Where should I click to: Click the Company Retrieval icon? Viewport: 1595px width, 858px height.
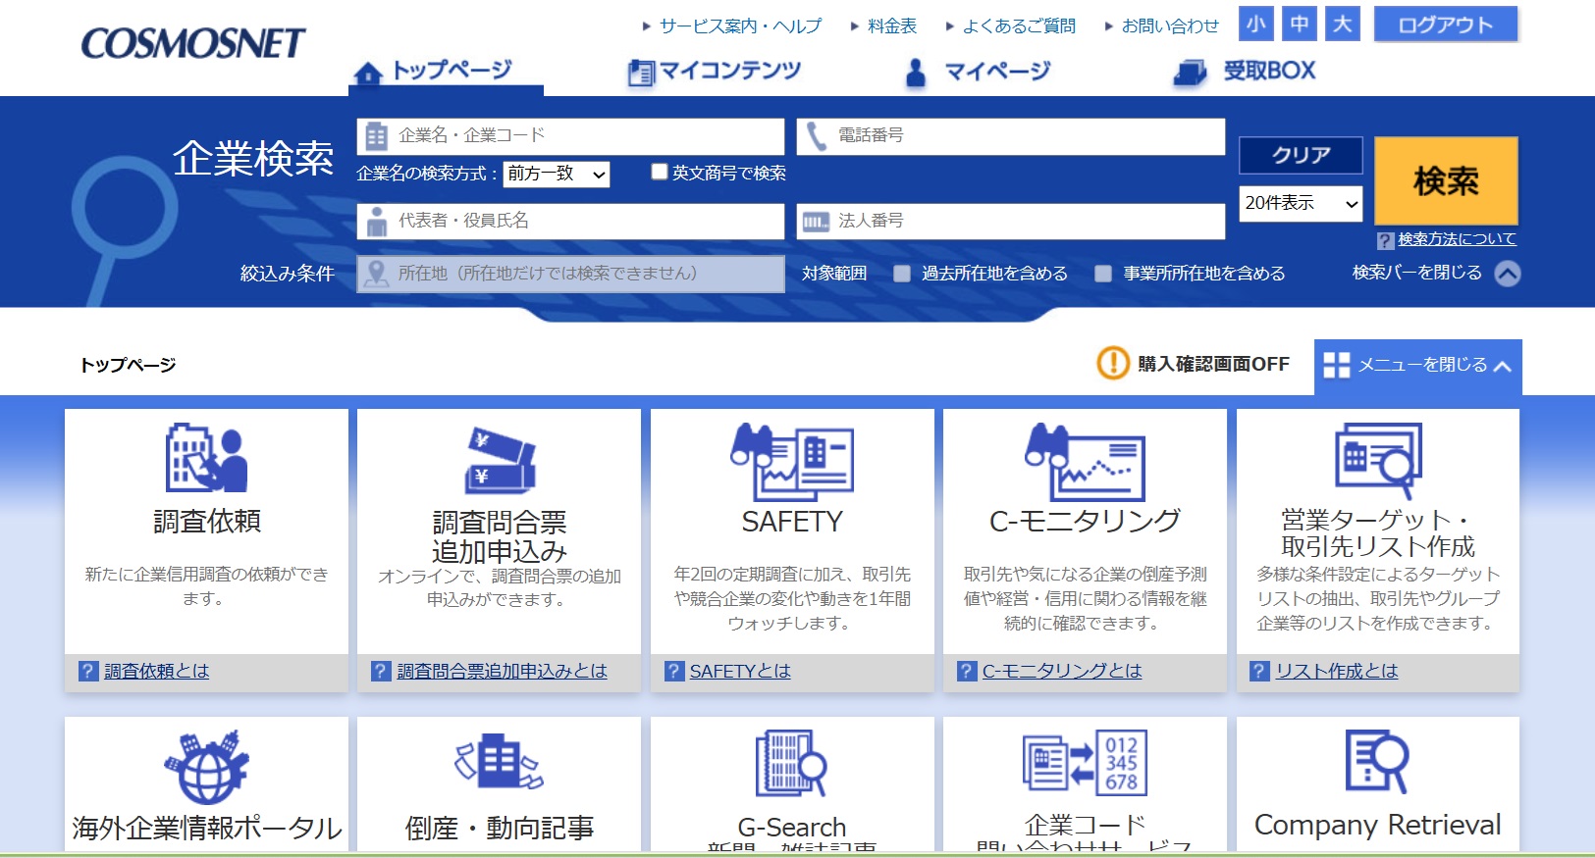coord(1378,761)
